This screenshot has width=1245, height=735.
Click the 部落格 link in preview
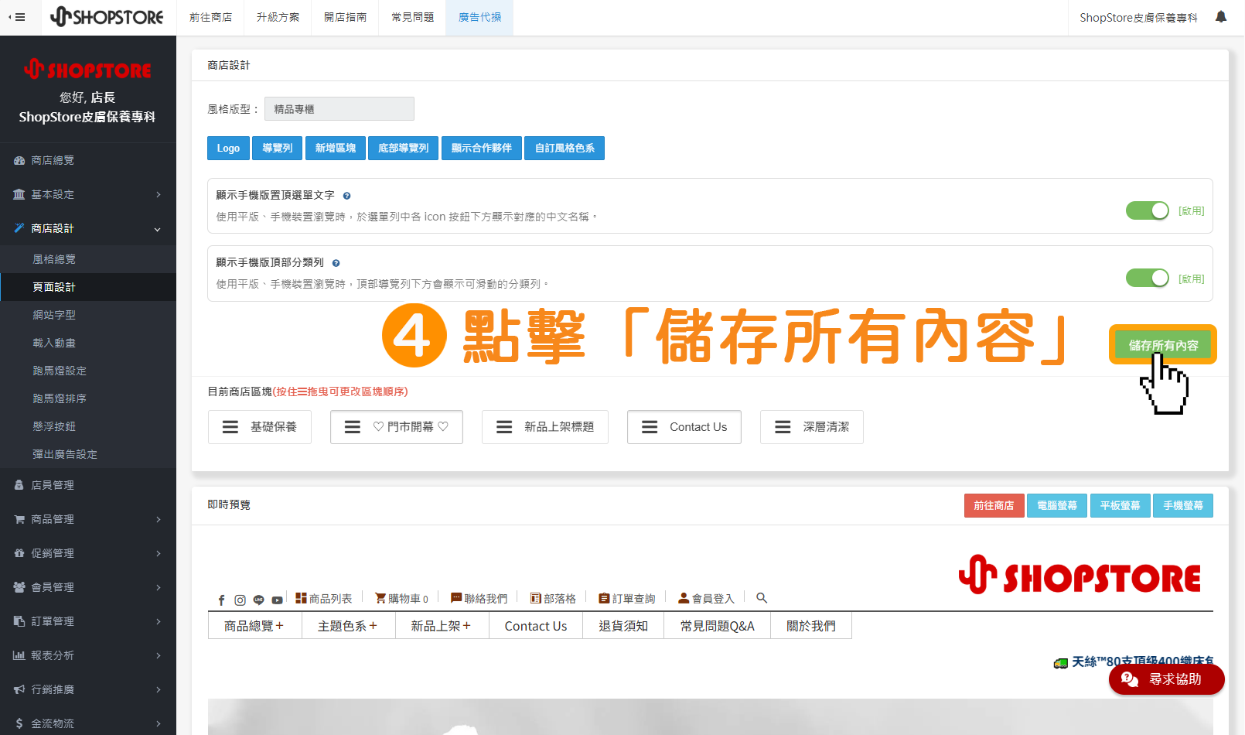pos(553,598)
